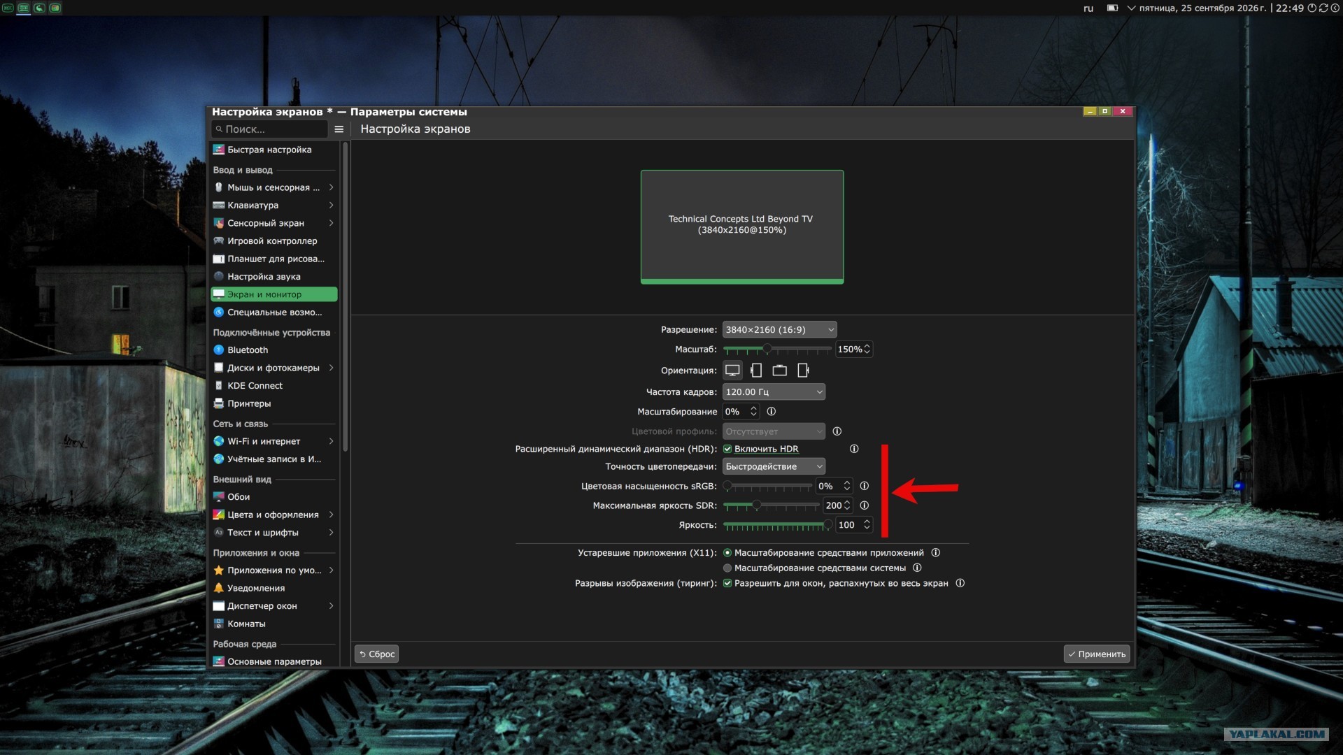
Task: Click info icon next to Включить HDR
Action: click(x=854, y=449)
